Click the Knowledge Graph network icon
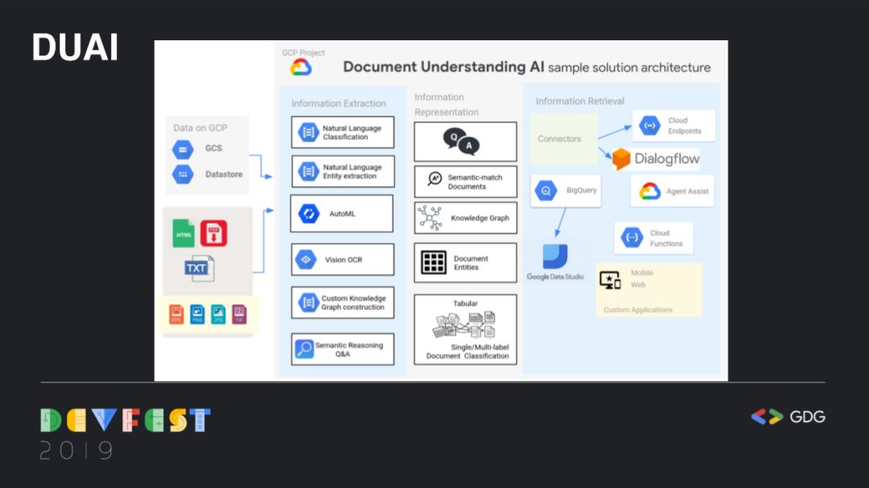 [430, 218]
